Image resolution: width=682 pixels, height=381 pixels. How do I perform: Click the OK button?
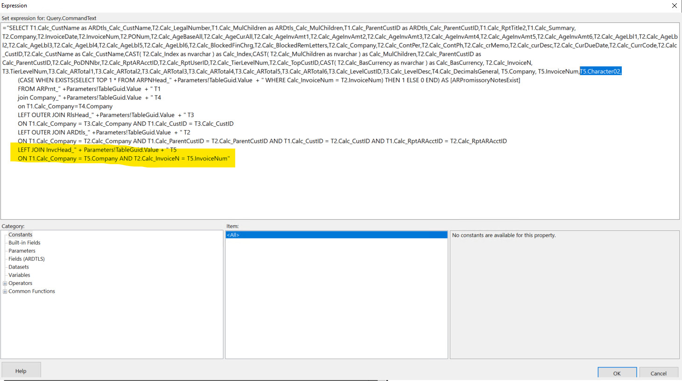click(x=617, y=373)
